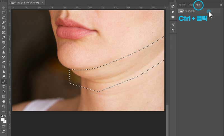Select the Magic Wand tool

coord(4,23)
